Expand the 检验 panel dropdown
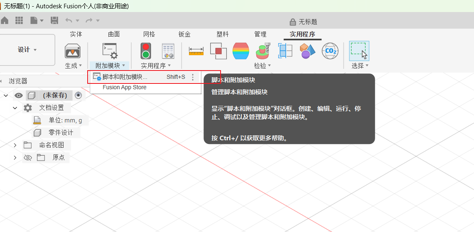The height and width of the screenshot is (232, 474). 263,66
